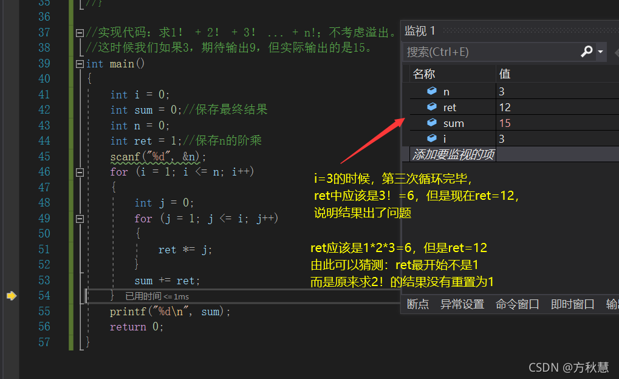
Task: Click the 已用时间 <= 1ms perf tip
Action: 157,296
